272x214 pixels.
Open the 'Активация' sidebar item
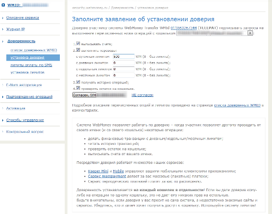click(16, 108)
